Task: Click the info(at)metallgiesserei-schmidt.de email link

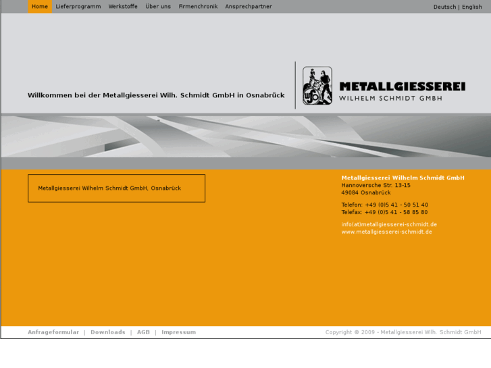Action: coord(389,224)
